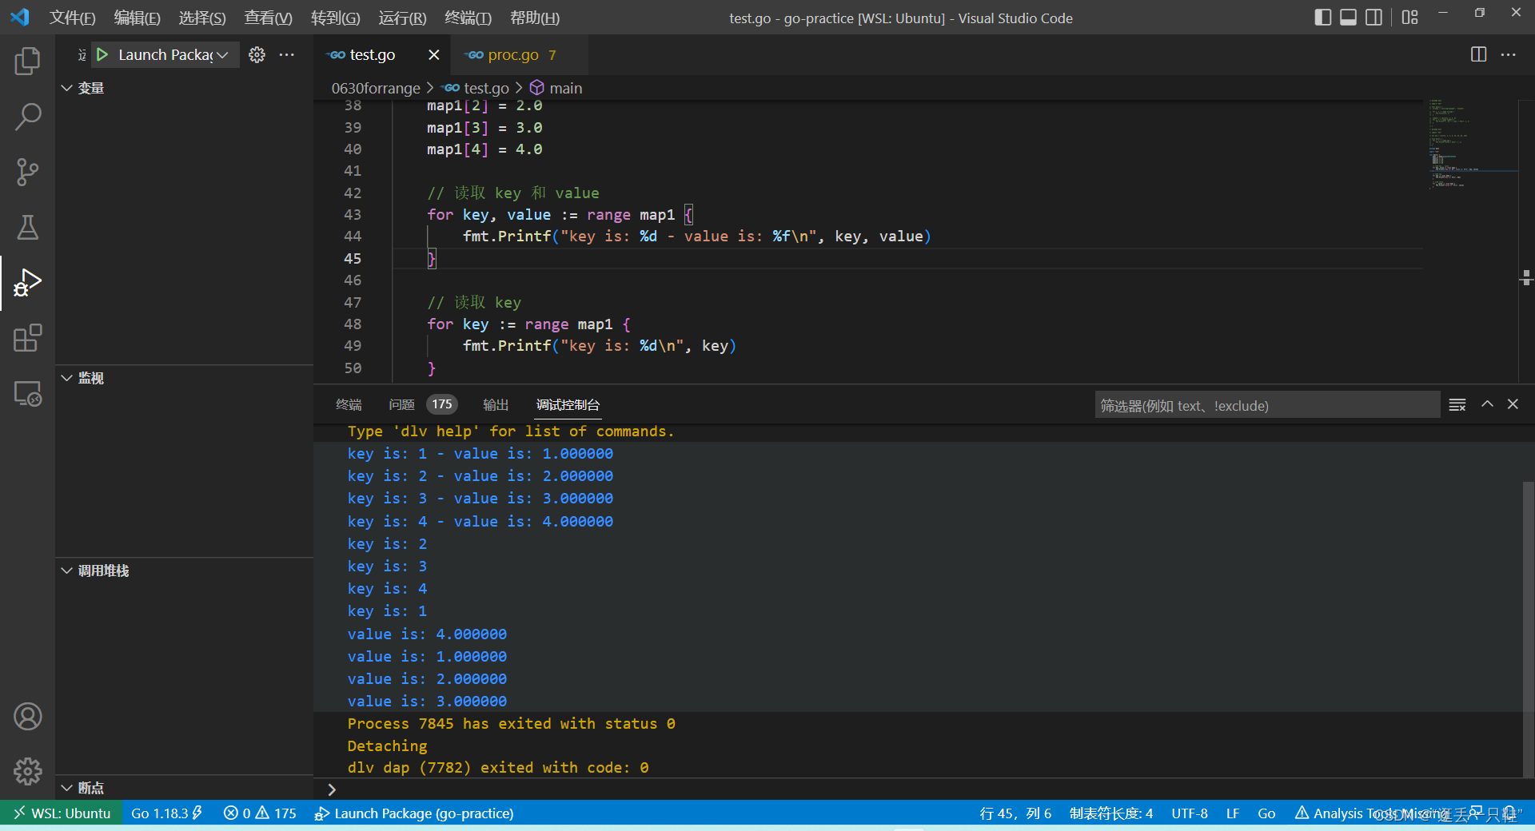Screen dimensions: 1535x831
Task: Open Customize Layout icon
Action: (x=1410, y=18)
